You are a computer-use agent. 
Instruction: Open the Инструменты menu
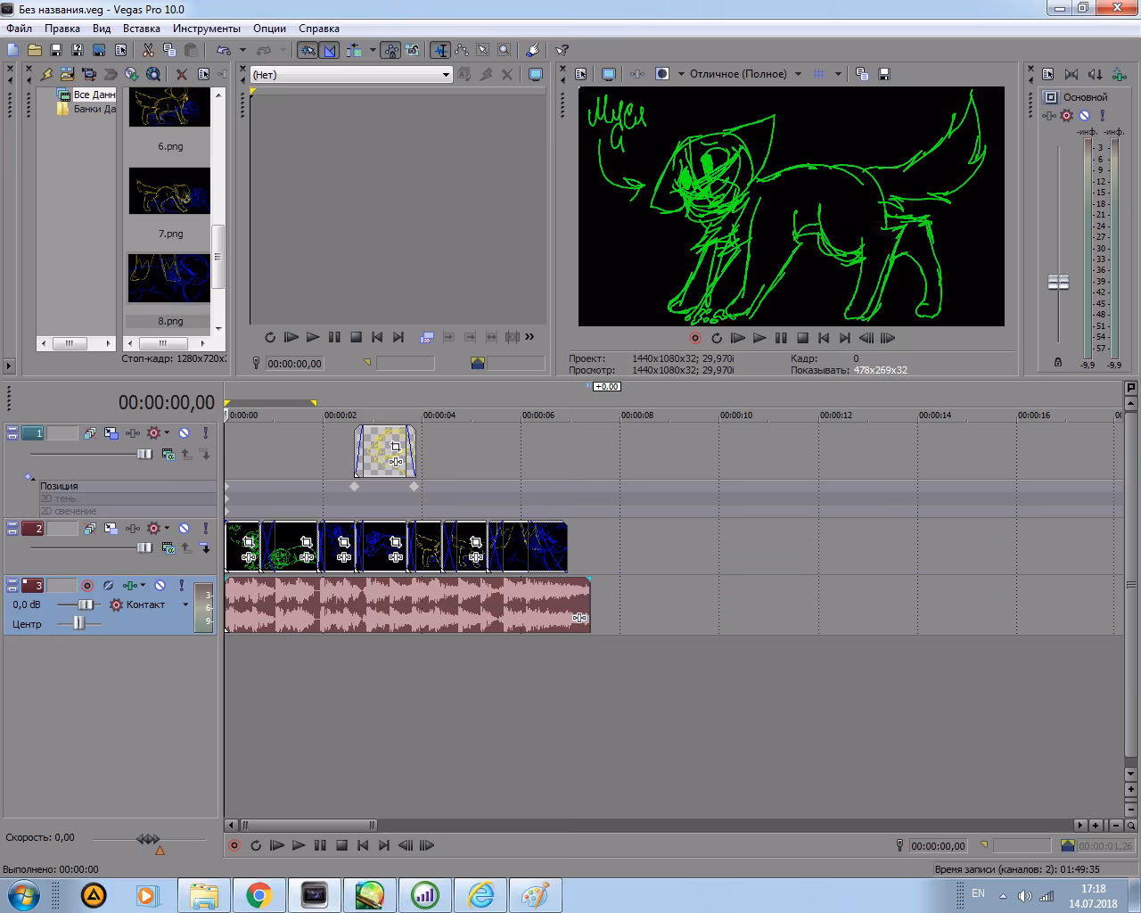(207, 29)
